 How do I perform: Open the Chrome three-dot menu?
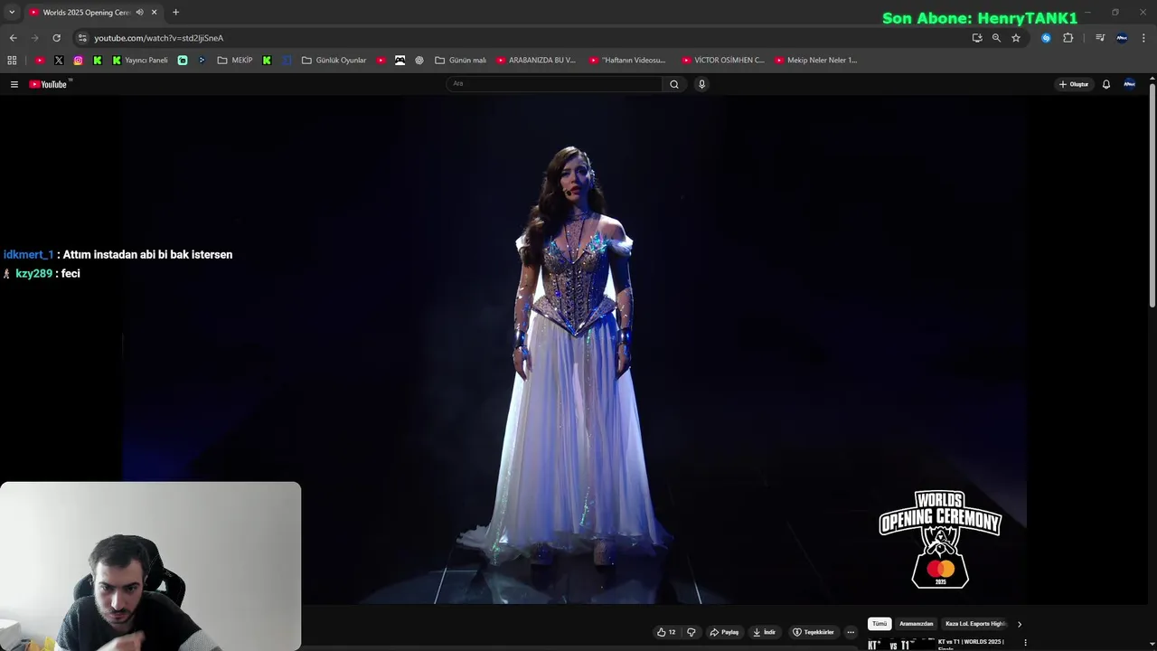click(1143, 38)
